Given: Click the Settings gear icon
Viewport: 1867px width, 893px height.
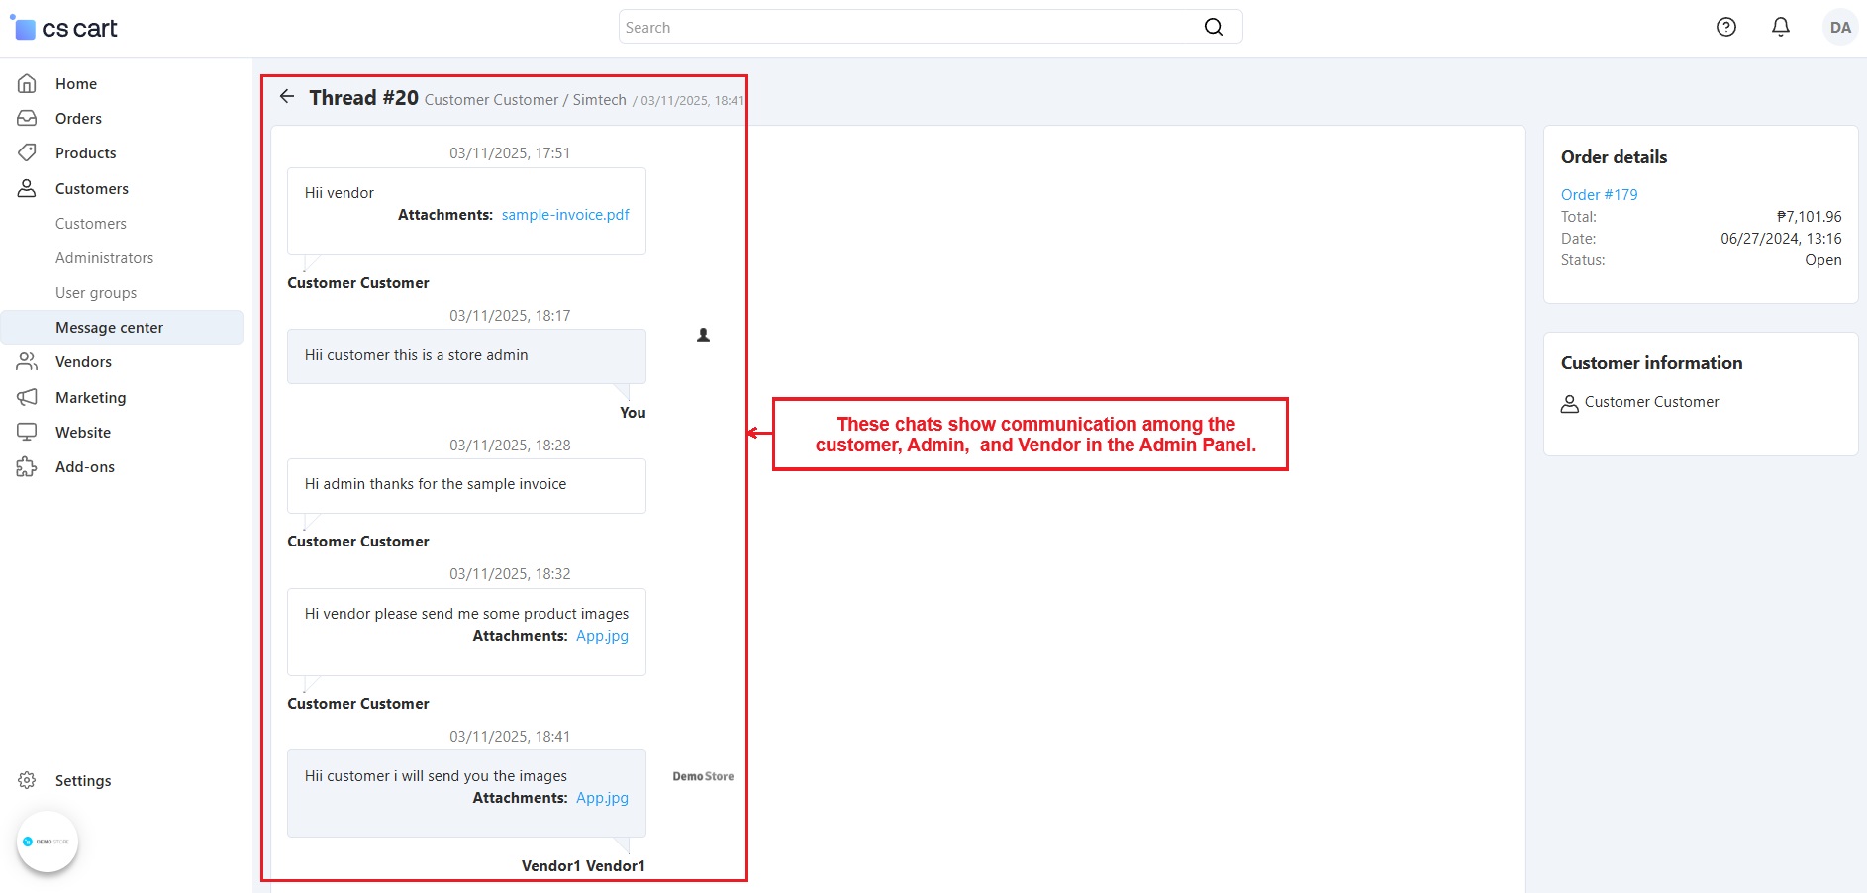Looking at the screenshot, I should click(x=27, y=781).
